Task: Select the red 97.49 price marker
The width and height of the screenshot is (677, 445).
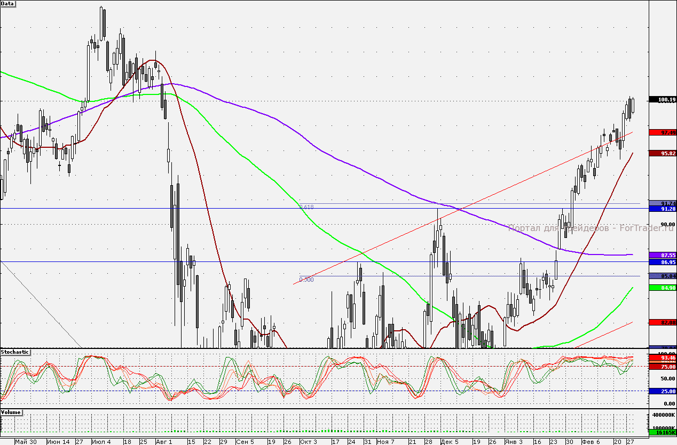Action: click(662, 132)
